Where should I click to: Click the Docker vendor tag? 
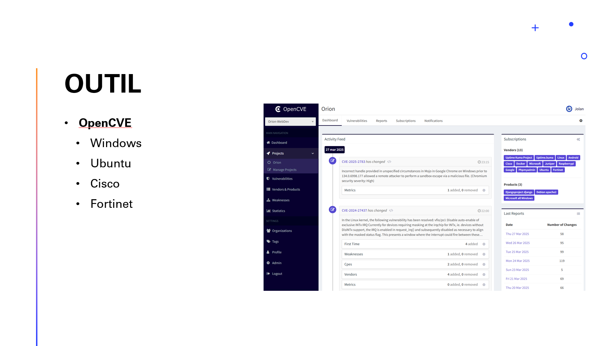521,164
